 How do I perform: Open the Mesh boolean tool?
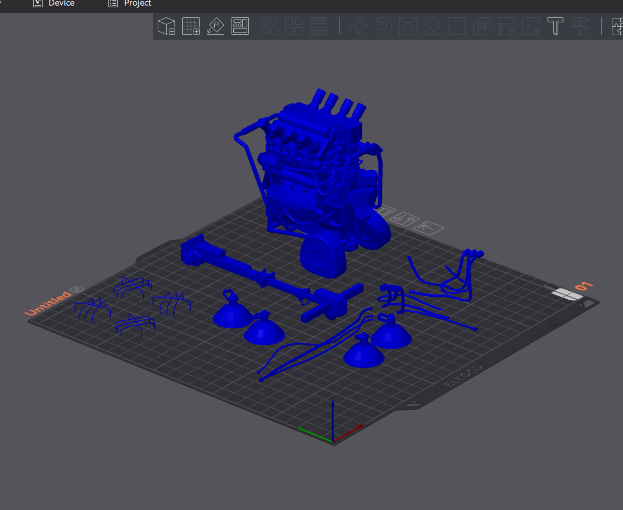pos(482,26)
